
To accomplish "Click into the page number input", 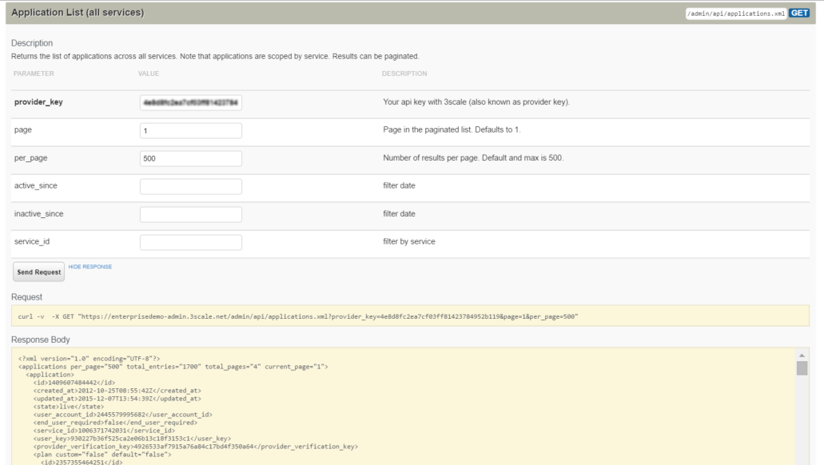I will click(x=190, y=130).
